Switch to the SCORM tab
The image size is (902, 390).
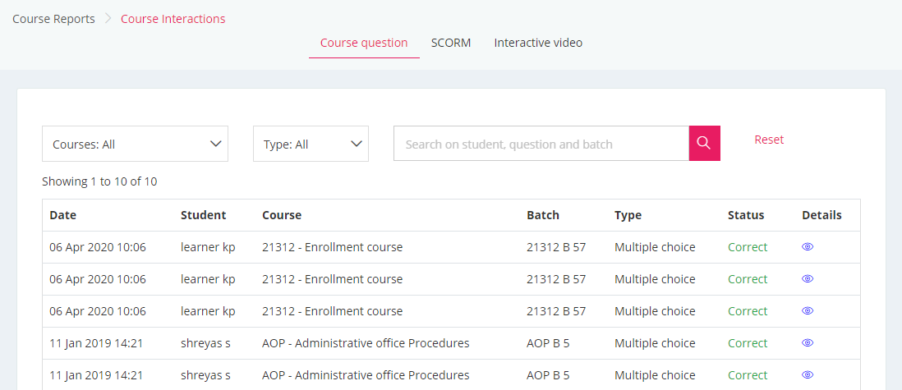(451, 43)
